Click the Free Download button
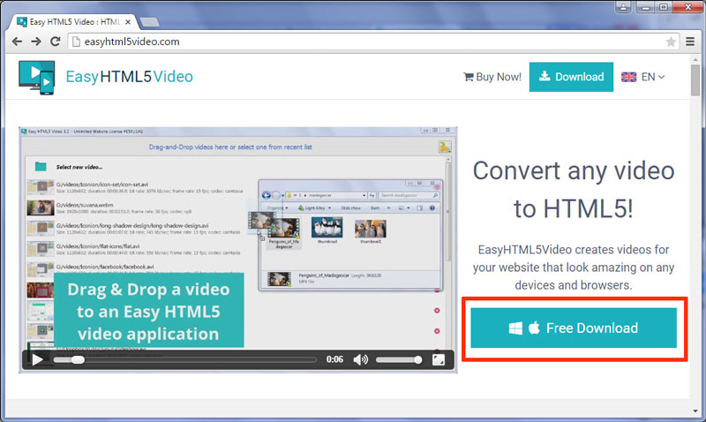Image resolution: width=706 pixels, height=422 pixels. [574, 328]
